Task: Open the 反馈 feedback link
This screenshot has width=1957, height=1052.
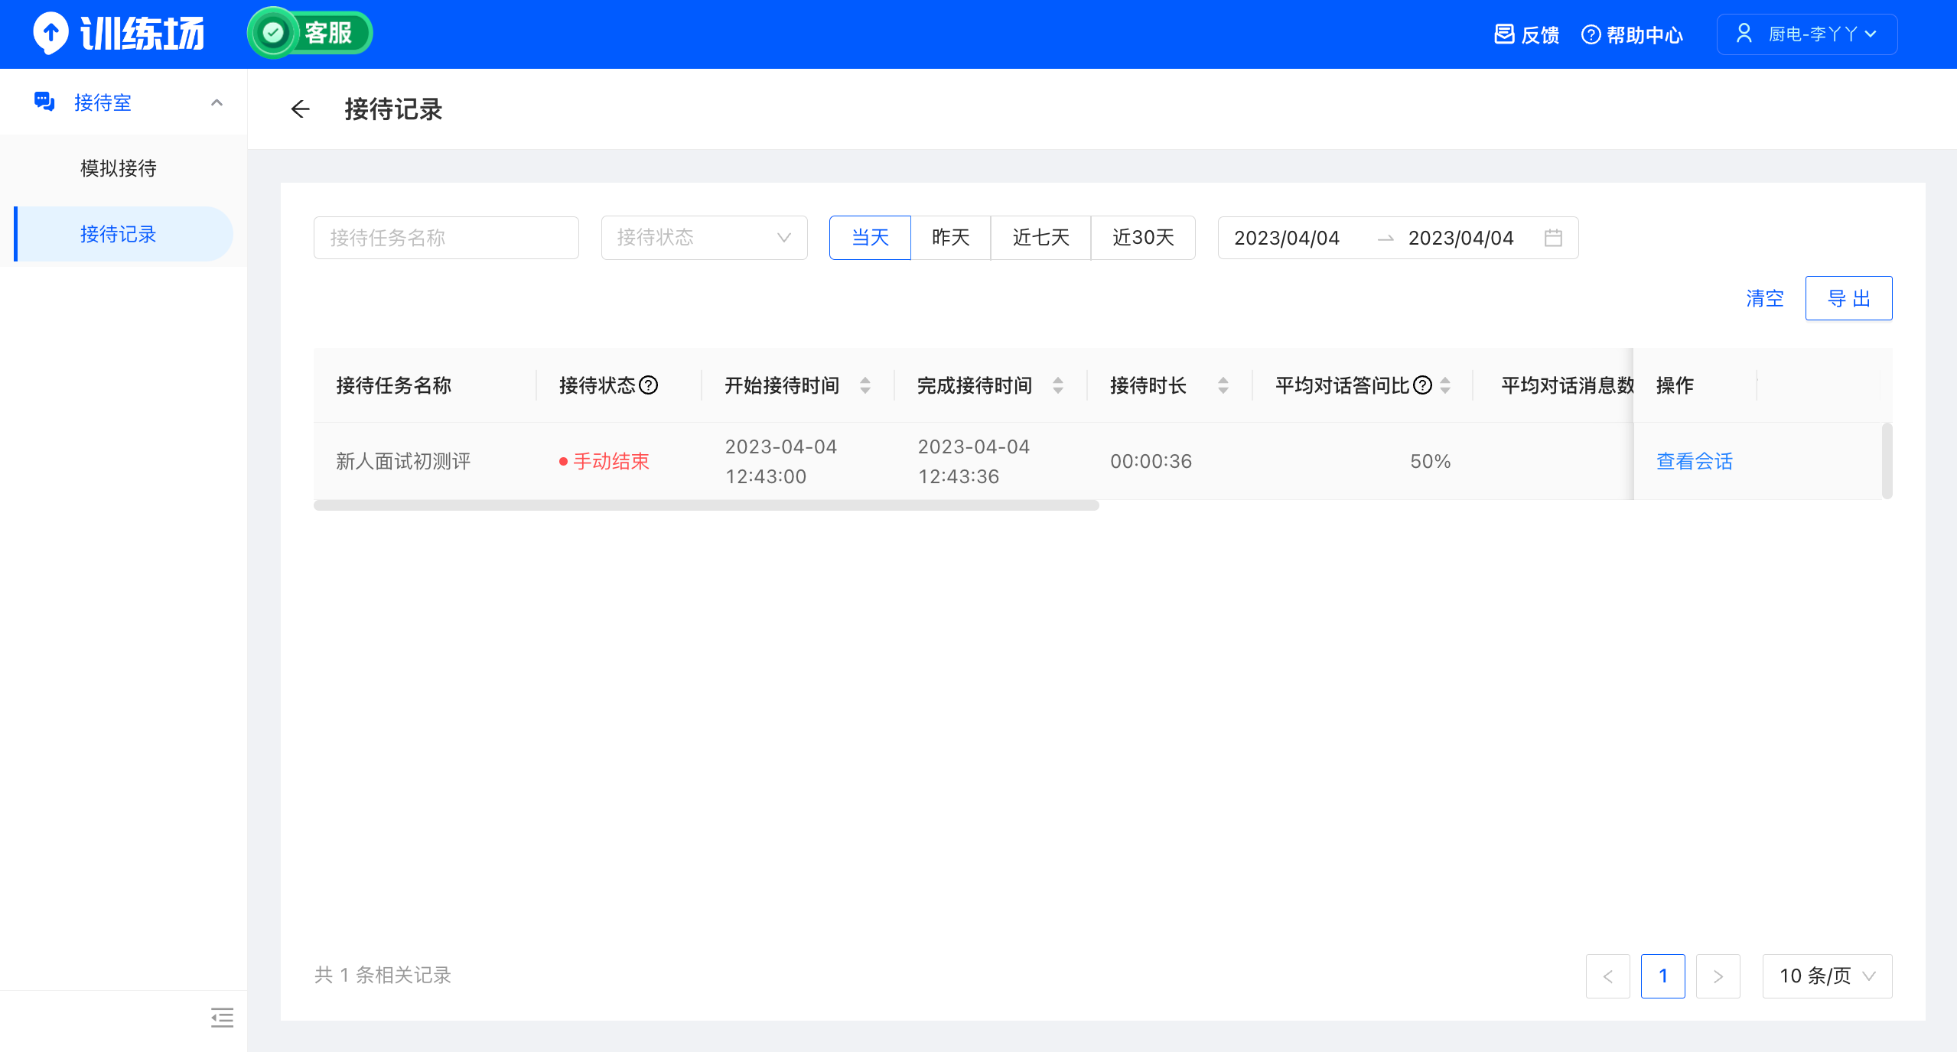Action: click(x=1526, y=34)
